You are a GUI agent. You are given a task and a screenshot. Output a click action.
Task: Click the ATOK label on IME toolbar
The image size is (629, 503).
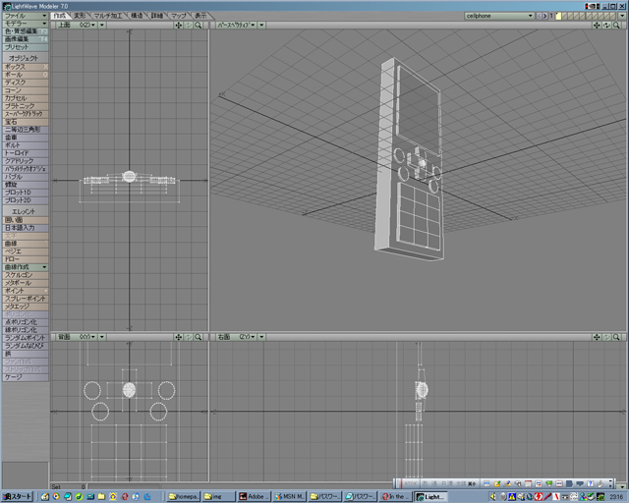(411, 483)
